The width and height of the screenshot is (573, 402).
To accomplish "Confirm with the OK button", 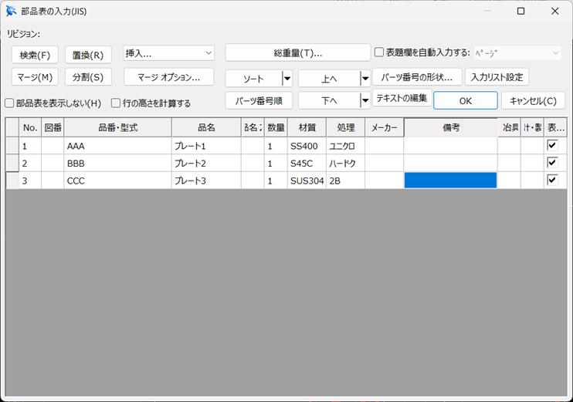I will point(465,100).
